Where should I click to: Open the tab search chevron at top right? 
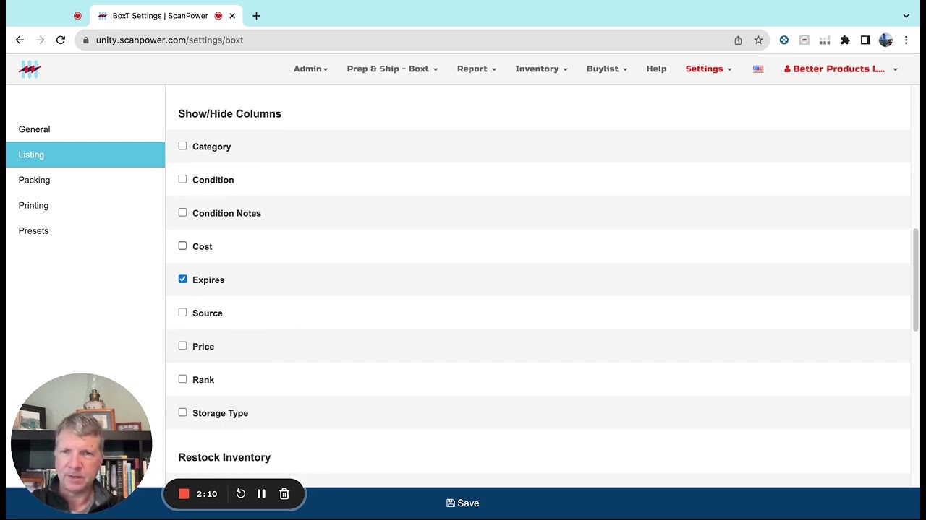906,16
